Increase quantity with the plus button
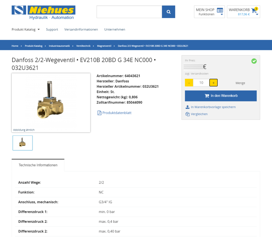Image resolution: width=272 pixels, height=237 pixels. (x=213, y=83)
